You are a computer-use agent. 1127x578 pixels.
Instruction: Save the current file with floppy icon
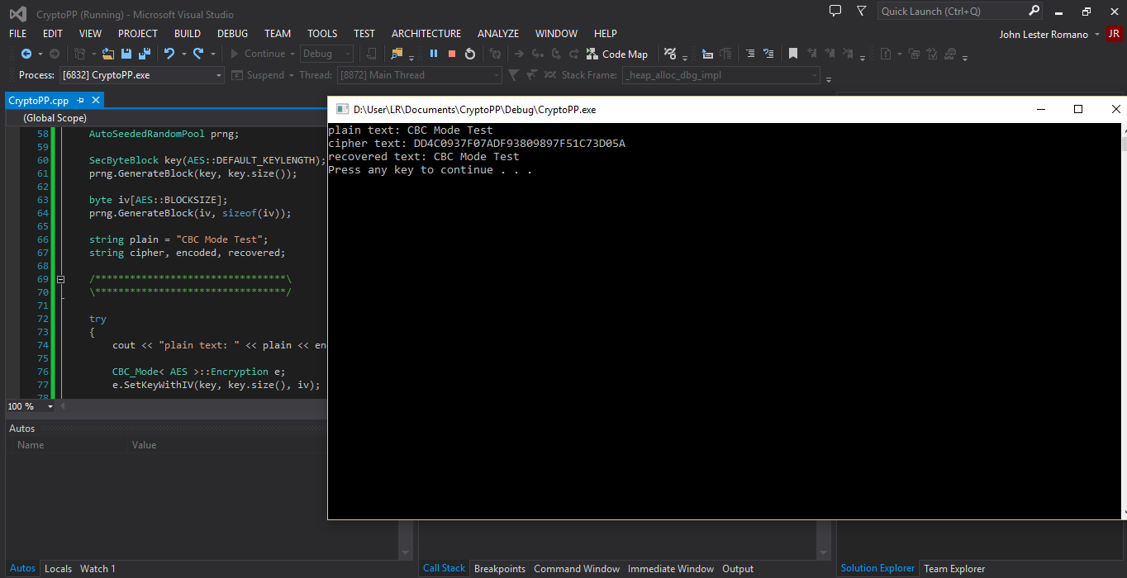pos(126,54)
